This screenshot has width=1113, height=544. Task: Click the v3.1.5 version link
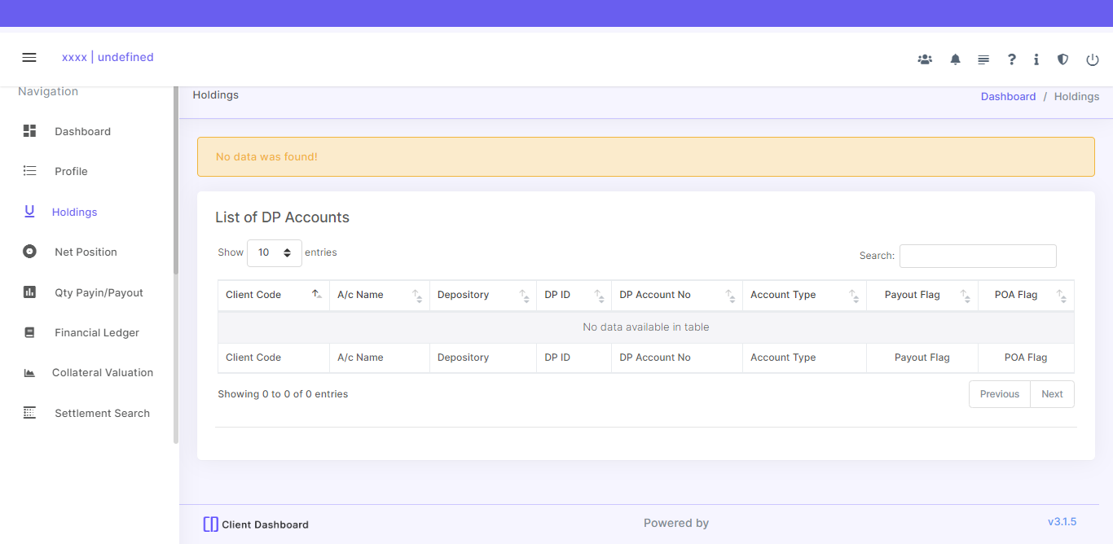[x=1062, y=521]
